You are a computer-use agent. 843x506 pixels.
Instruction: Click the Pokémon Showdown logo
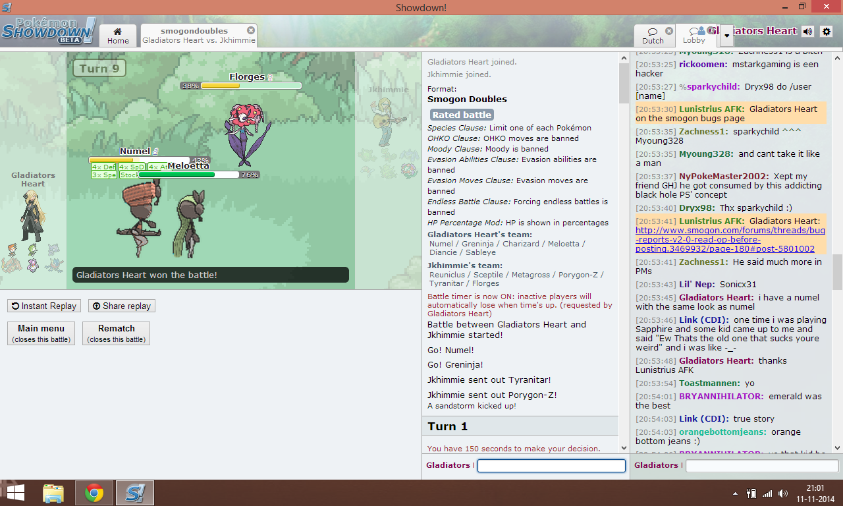(x=49, y=30)
